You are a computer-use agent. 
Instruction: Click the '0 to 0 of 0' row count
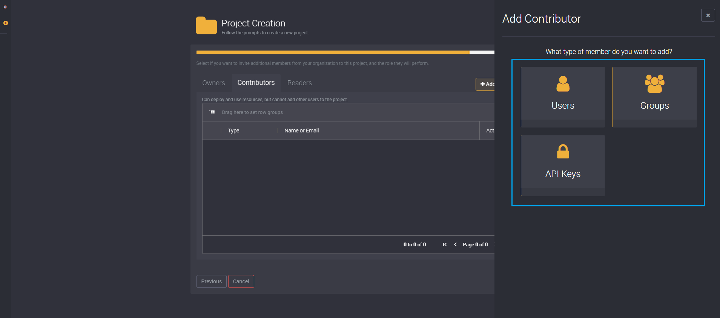point(415,244)
